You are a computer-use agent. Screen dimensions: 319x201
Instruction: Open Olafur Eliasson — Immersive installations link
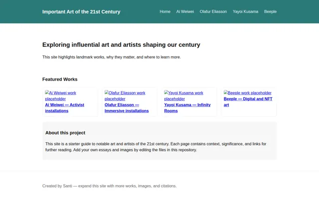[127, 108]
